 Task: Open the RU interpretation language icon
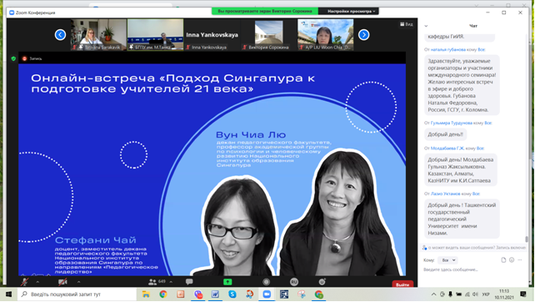click(x=294, y=282)
